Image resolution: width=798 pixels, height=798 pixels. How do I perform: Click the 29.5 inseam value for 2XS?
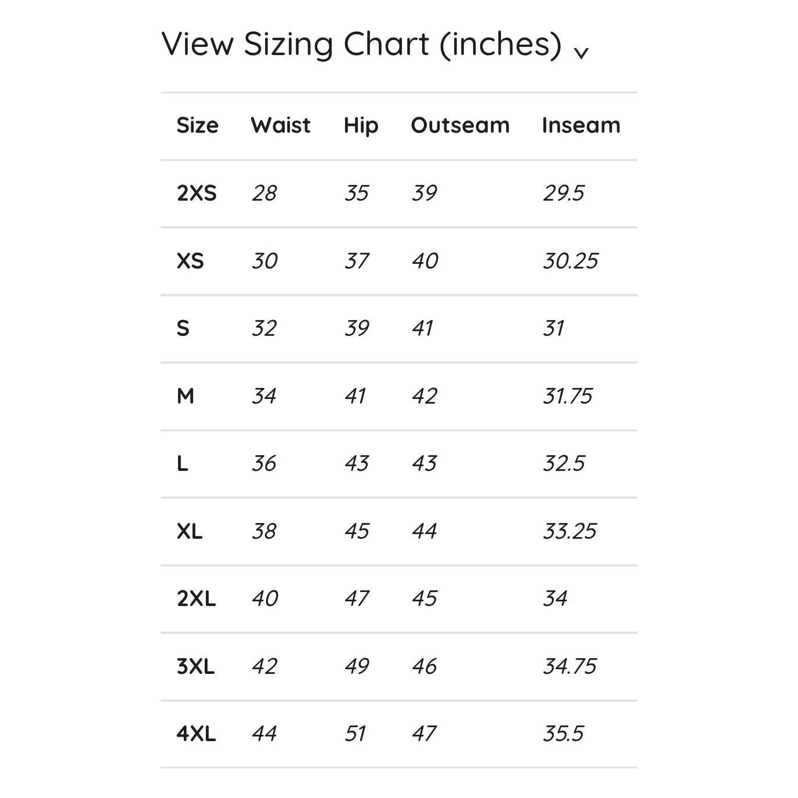coord(563,193)
